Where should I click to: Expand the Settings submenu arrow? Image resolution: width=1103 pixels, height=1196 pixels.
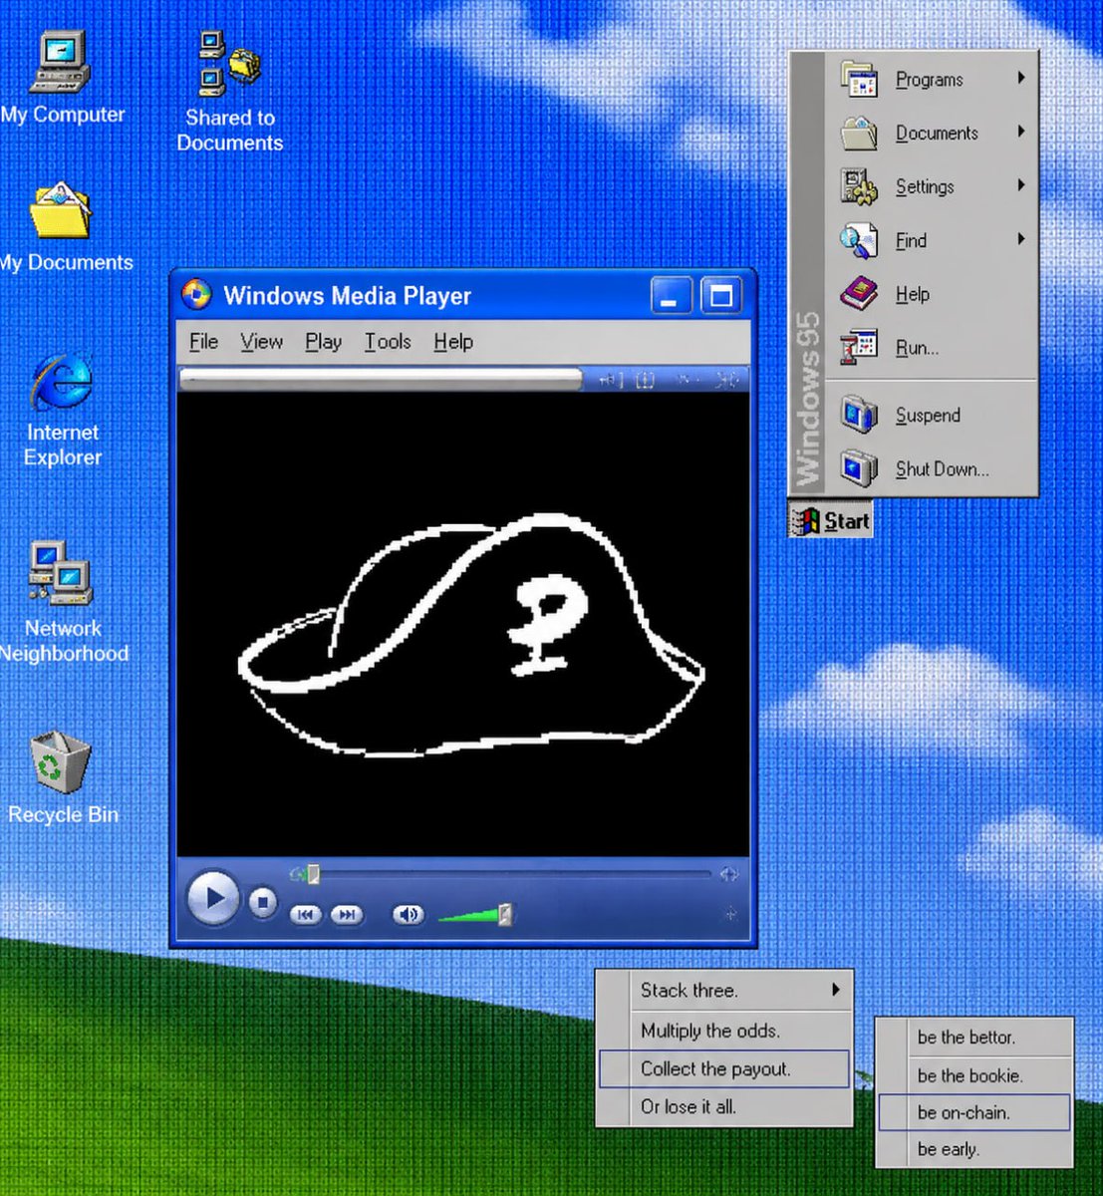1021,185
